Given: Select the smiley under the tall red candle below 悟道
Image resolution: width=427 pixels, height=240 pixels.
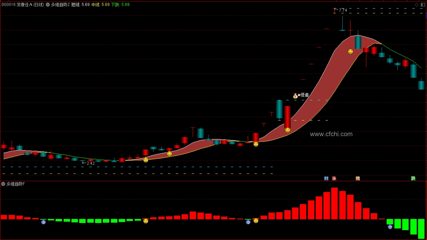Looking at the screenshot, I should (x=288, y=130).
